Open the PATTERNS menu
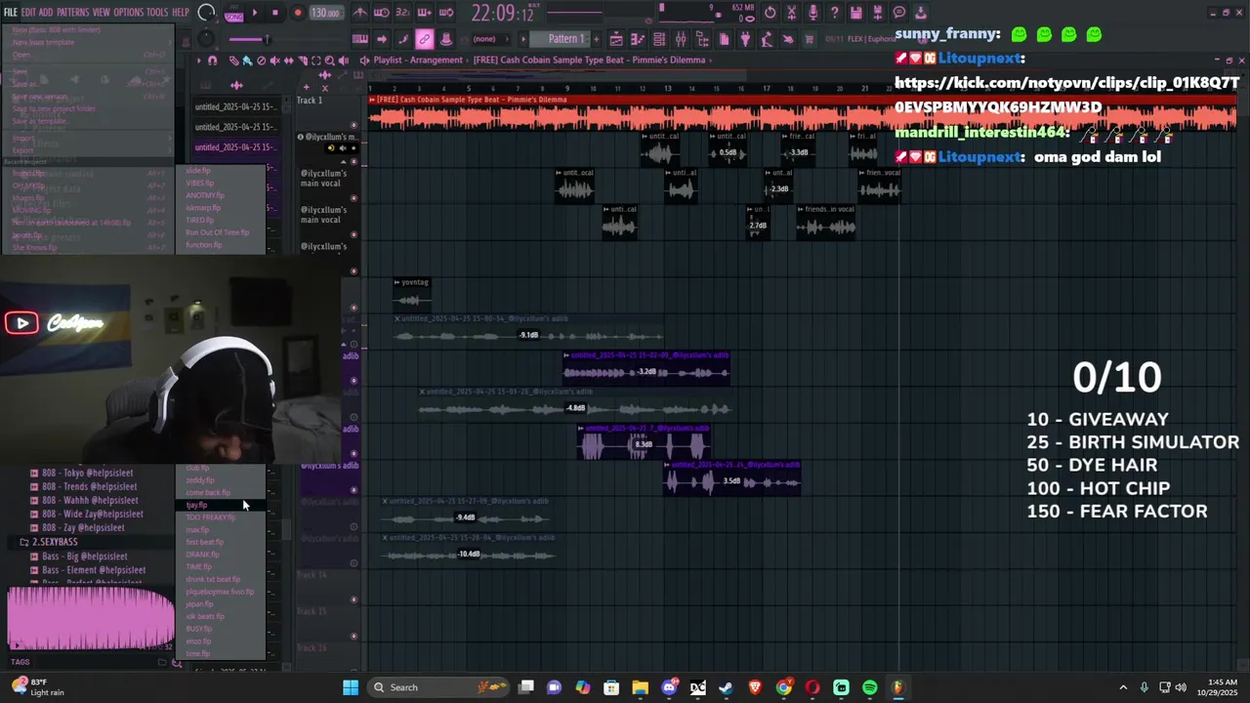1250x703 pixels. pos(72,13)
